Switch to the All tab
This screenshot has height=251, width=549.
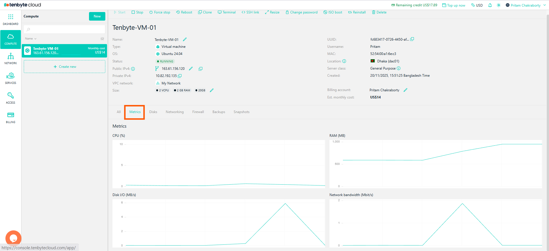point(119,112)
